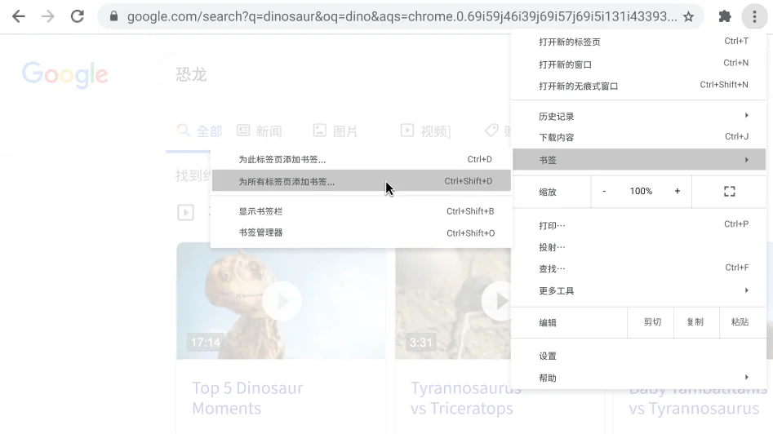Toggle 显示书签栏 option
Screen dimensions: 773x434
tap(362, 211)
